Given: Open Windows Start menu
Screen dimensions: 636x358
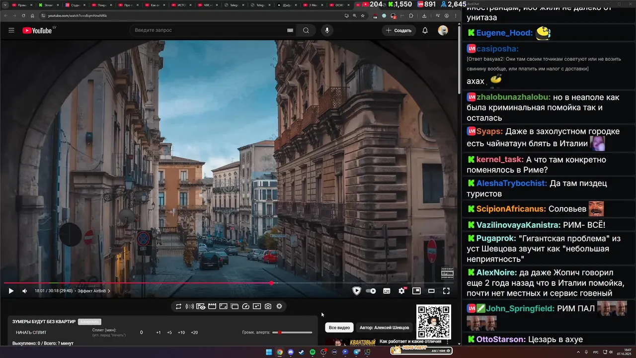Looking at the screenshot, I should point(269,352).
